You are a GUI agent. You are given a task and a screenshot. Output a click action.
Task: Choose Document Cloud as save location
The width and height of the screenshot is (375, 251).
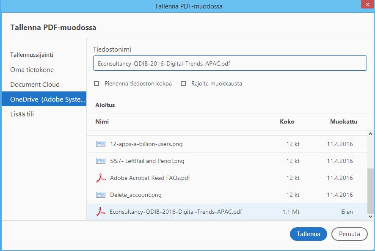pyautogui.click(x=35, y=84)
